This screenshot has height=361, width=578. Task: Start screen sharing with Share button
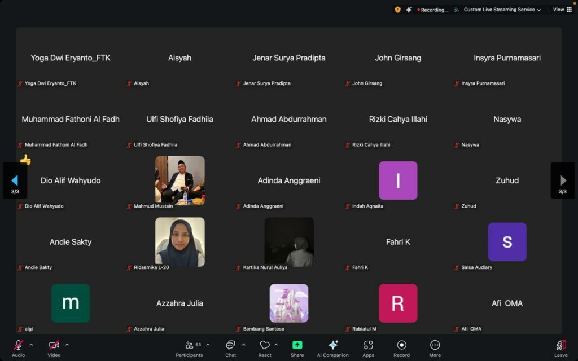click(x=297, y=345)
